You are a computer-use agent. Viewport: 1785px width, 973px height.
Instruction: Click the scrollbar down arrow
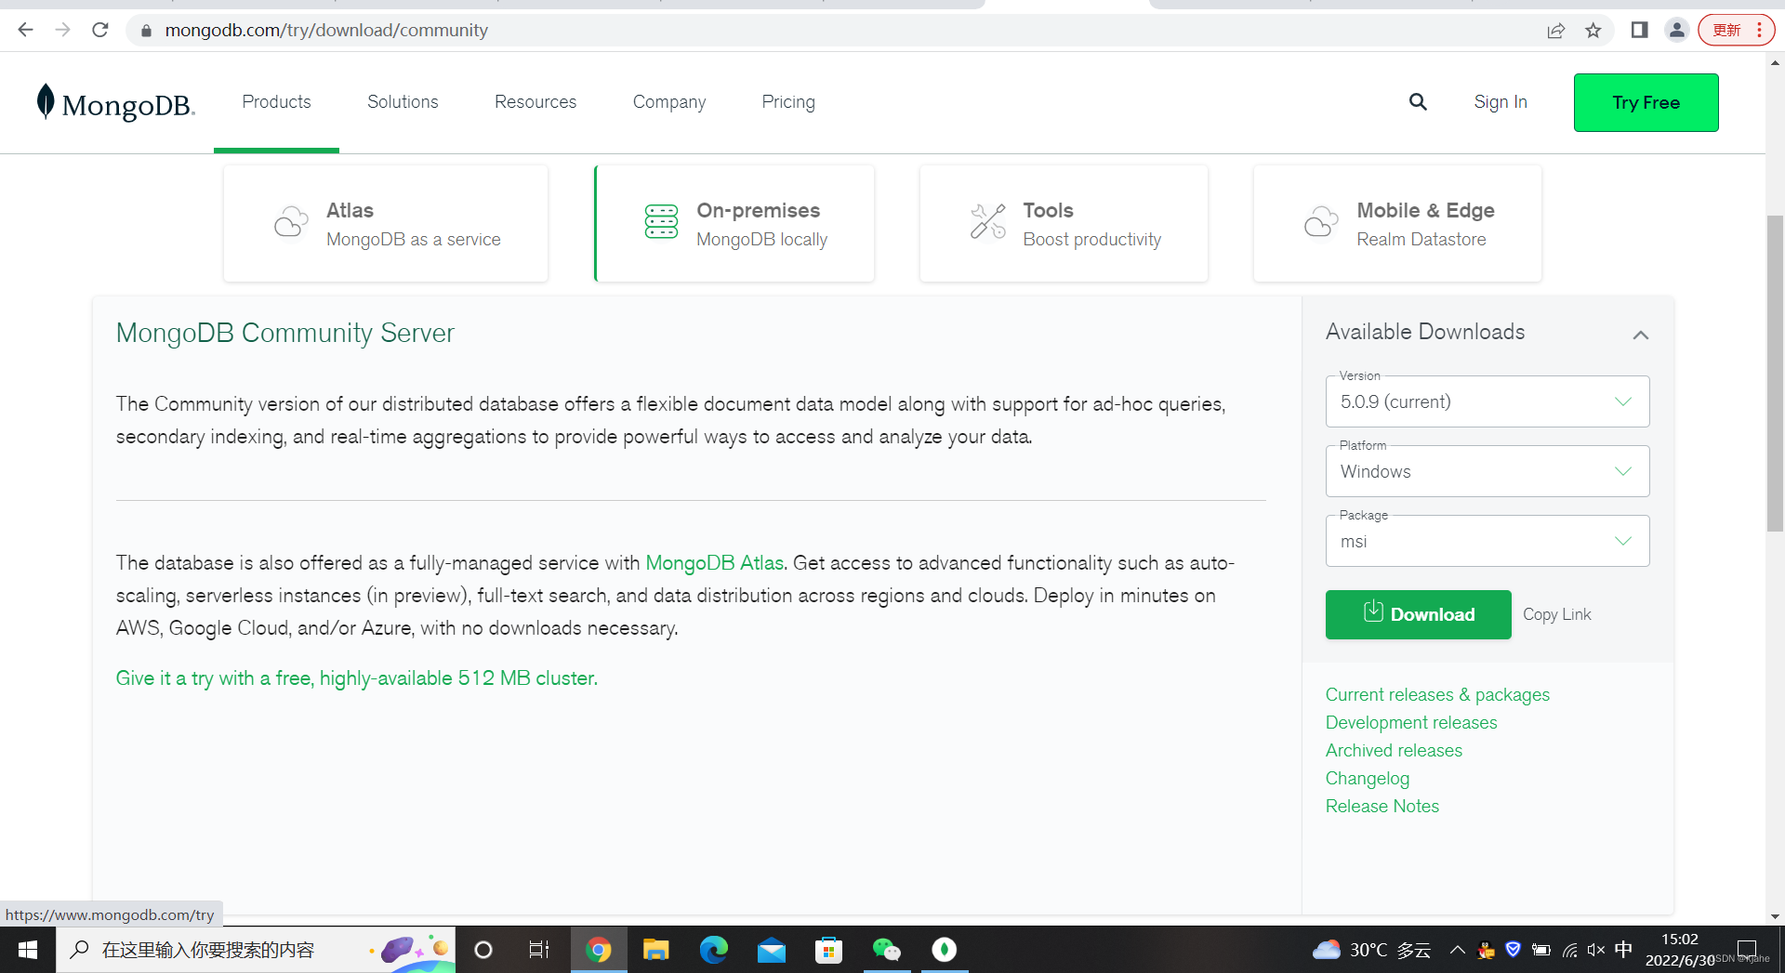pyautogui.click(x=1775, y=916)
